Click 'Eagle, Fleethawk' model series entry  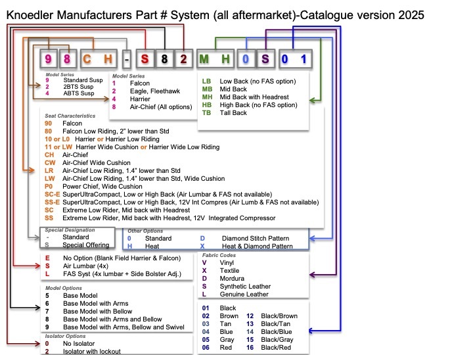pos(146,91)
